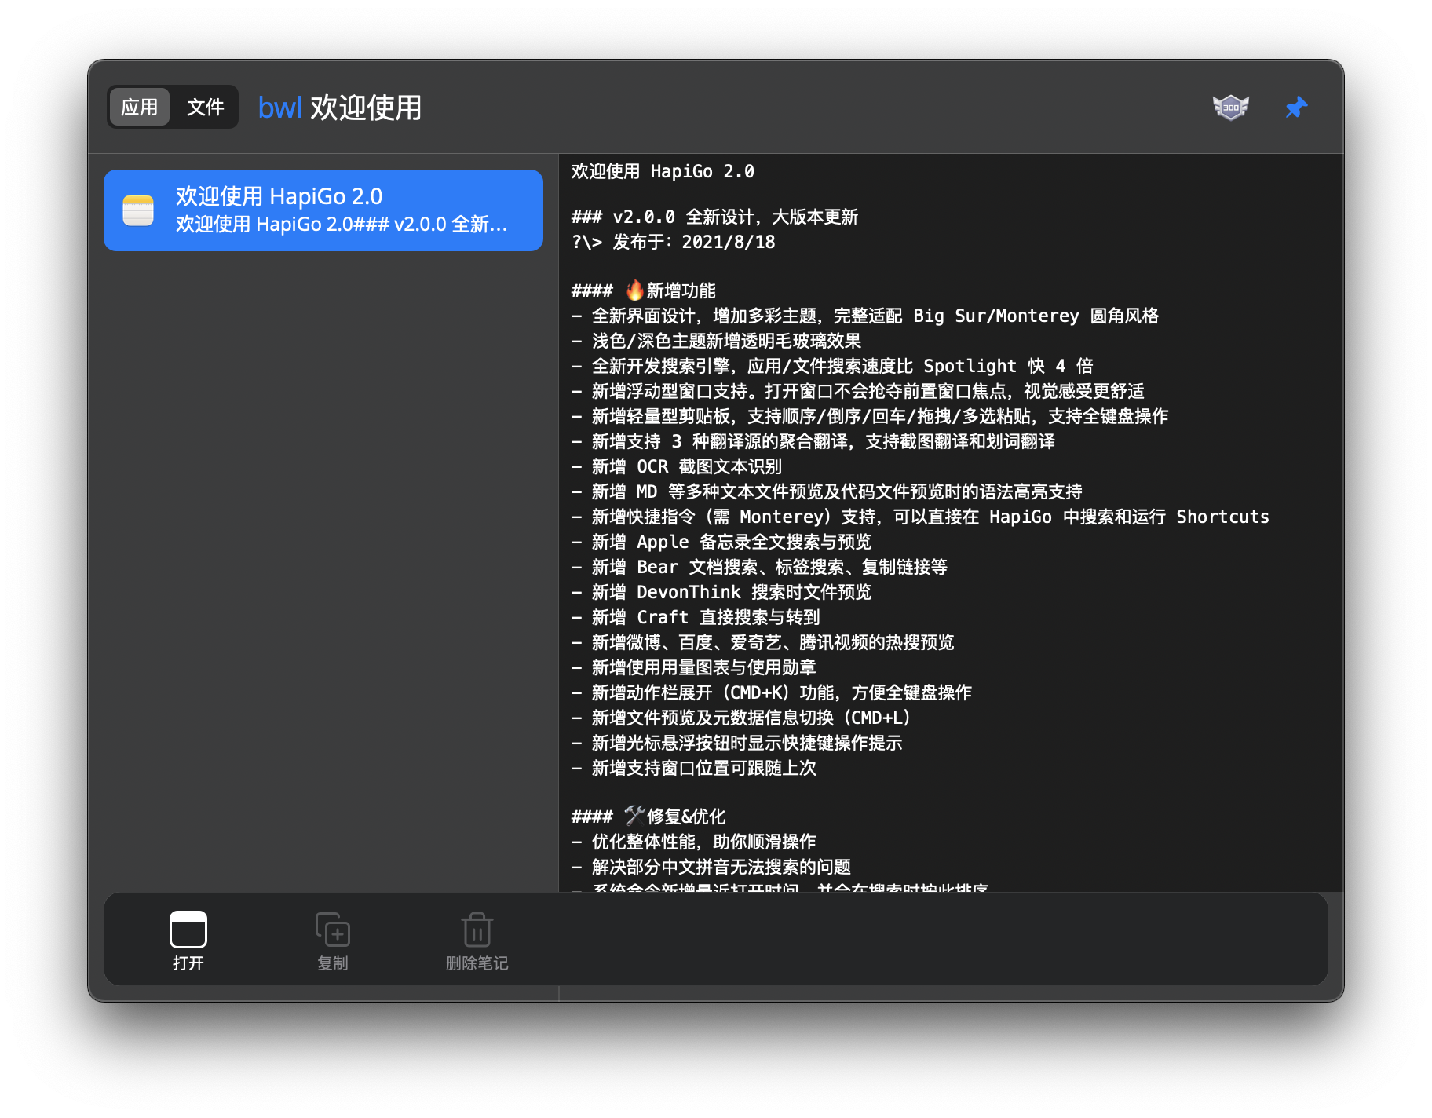The height and width of the screenshot is (1118, 1432).
Task: Click the search field containing bwl 欢迎使用
Action: (x=339, y=108)
